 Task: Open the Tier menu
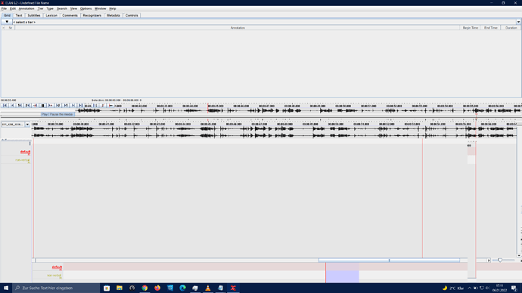(40, 8)
